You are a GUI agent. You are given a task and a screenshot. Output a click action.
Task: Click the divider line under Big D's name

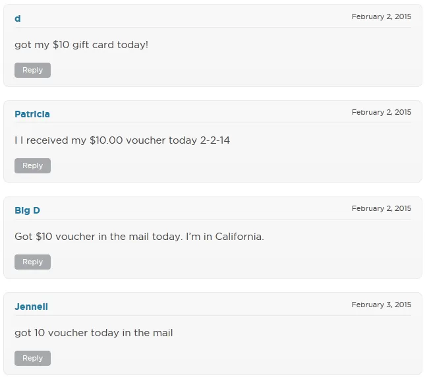[213, 220]
